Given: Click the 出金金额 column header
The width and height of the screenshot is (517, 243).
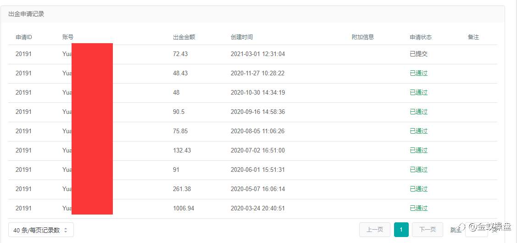Looking at the screenshot, I should [x=184, y=37].
